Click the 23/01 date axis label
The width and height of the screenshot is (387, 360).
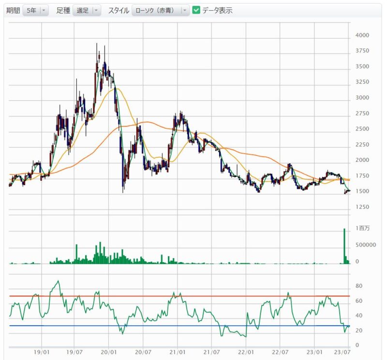[314, 352]
